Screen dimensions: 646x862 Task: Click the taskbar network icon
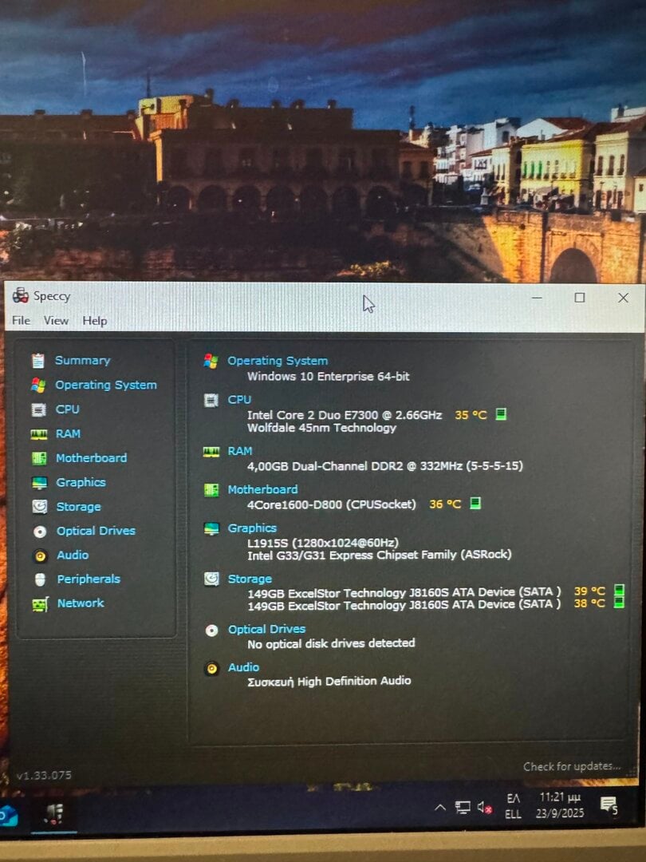coord(463,808)
